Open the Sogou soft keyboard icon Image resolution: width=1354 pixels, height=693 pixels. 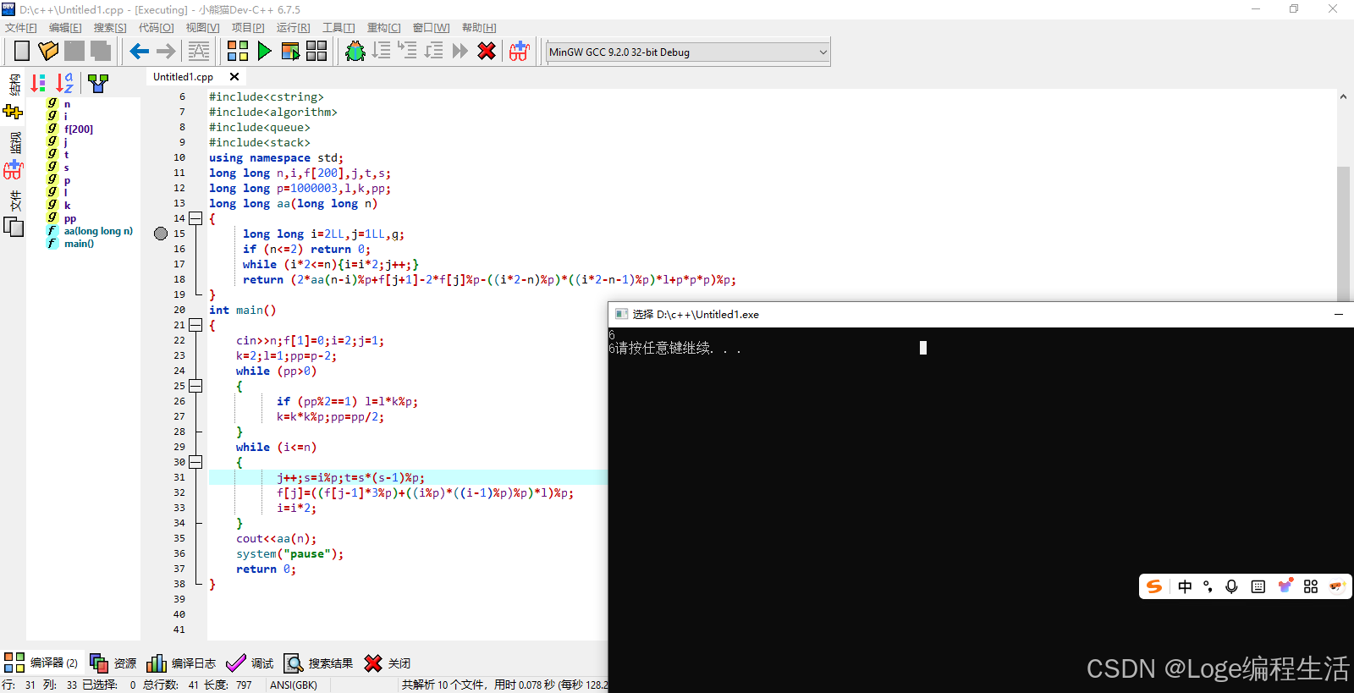(1258, 586)
